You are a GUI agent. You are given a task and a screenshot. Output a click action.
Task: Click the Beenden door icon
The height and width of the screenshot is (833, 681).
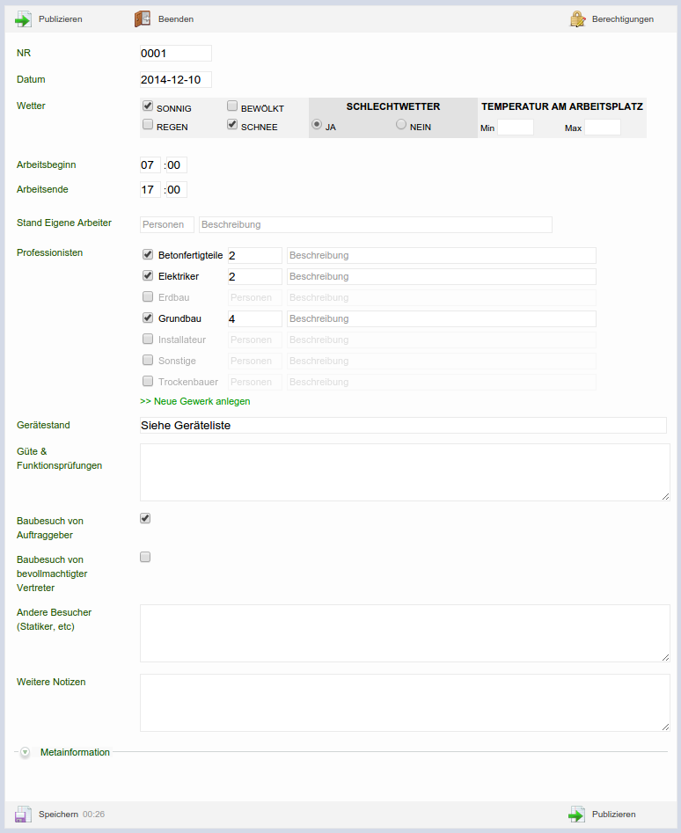coord(143,18)
